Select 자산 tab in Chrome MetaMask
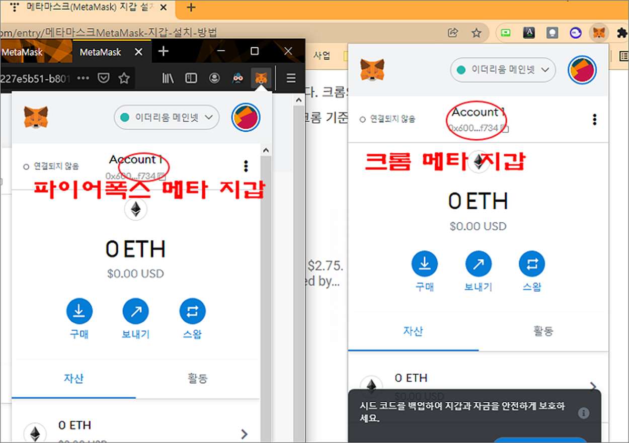This screenshot has height=443, width=629. (413, 331)
